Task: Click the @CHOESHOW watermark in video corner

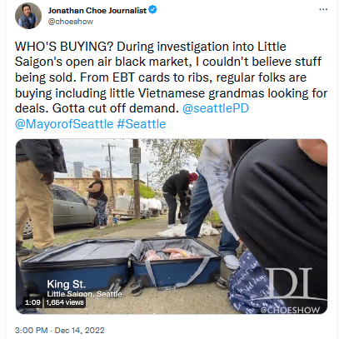Action: point(290,310)
